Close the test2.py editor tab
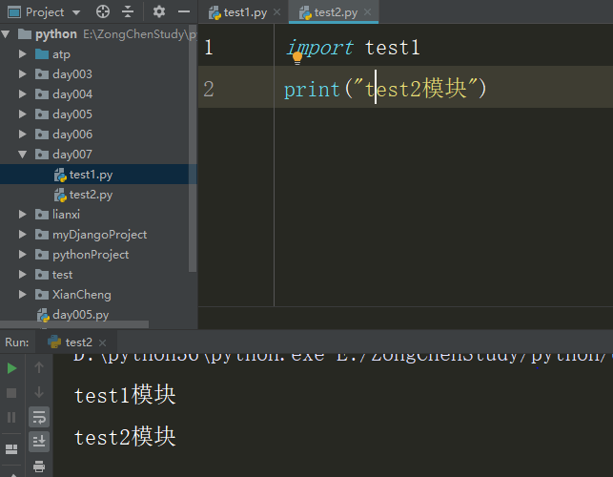Screen dimensions: 613x477 click(x=366, y=12)
